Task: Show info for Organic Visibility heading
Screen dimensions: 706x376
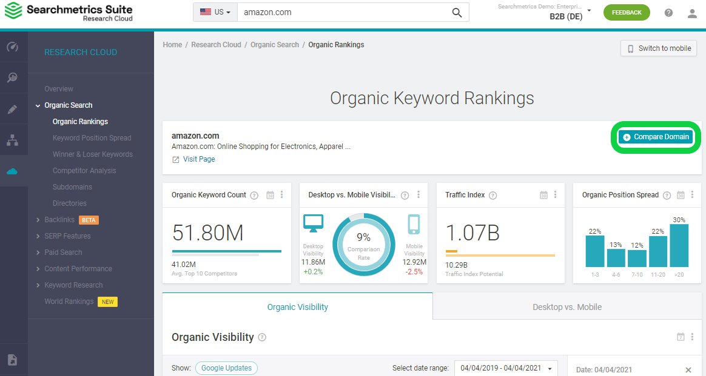Action: coord(262,337)
